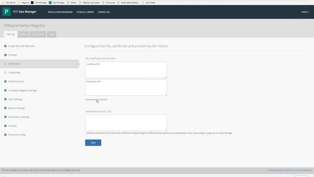The height and width of the screenshot is (177, 314).
Task: Switch to the Status tab
Action: coord(23,34)
